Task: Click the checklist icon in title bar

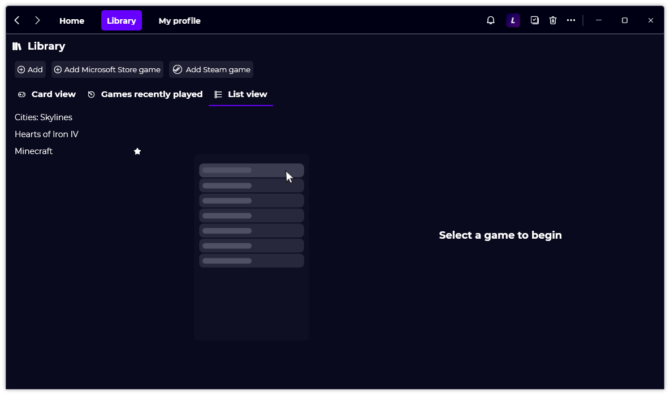Action: 534,20
